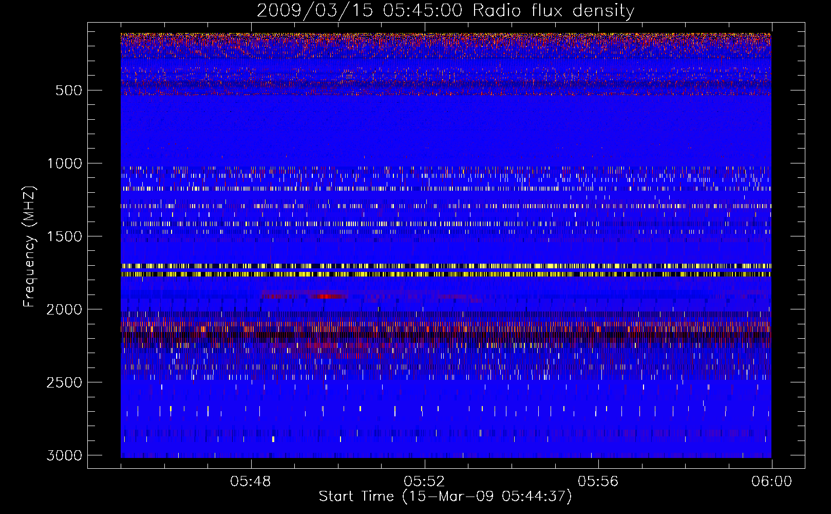Click the 05:48 time tick label
Image resolution: width=831 pixels, height=514 pixels.
pos(251,482)
